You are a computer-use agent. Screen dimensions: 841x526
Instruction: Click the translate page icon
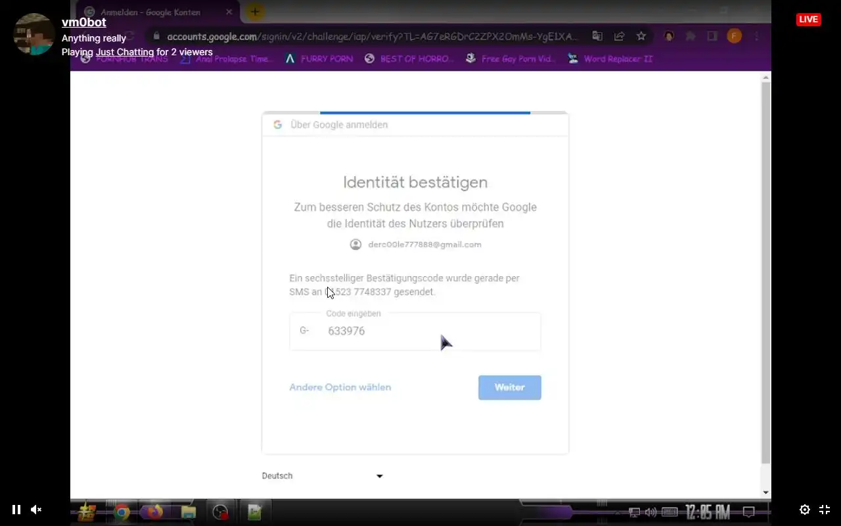597,36
